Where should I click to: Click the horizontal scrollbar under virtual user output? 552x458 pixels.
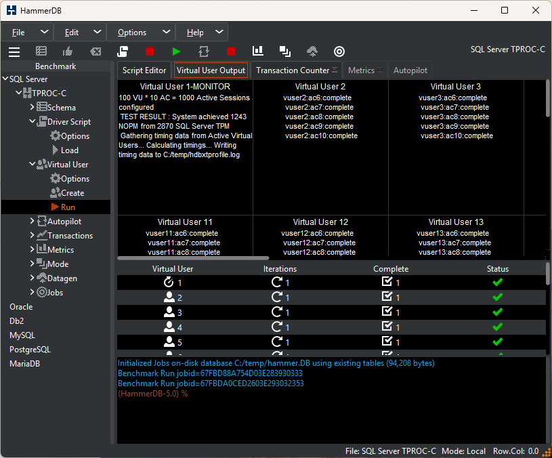click(x=193, y=258)
